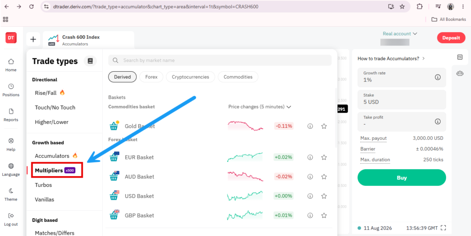Open the trade parameters panel icon
Screen dimensions: 471x236
click(x=460, y=57)
